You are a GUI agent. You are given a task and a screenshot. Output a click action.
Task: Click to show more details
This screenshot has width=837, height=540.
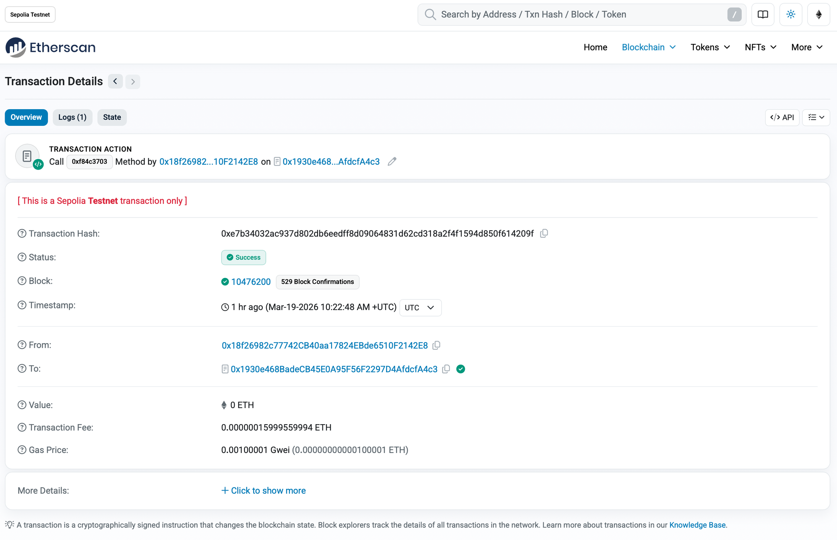tap(264, 490)
